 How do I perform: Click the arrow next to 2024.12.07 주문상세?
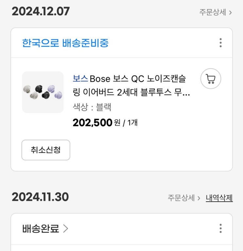[x=230, y=12]
